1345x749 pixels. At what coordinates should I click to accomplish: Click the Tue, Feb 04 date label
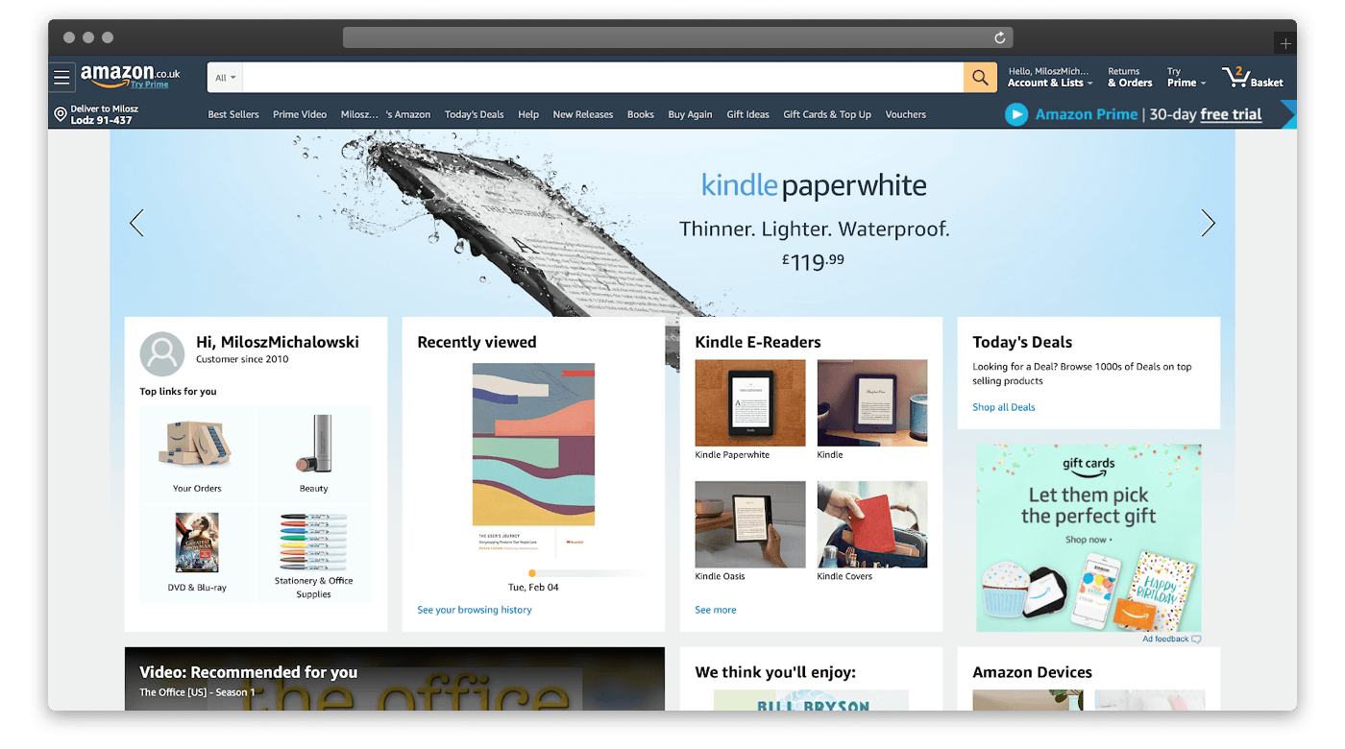pyautogui.click(x=533, y=587)
